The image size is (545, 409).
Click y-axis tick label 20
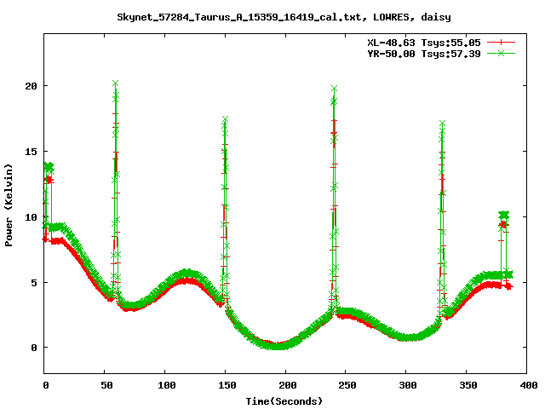(31, 85)
